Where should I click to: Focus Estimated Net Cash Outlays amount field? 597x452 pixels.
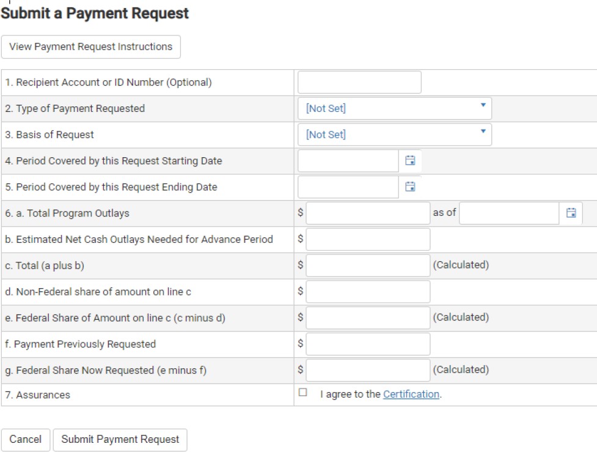click(368, 239)
